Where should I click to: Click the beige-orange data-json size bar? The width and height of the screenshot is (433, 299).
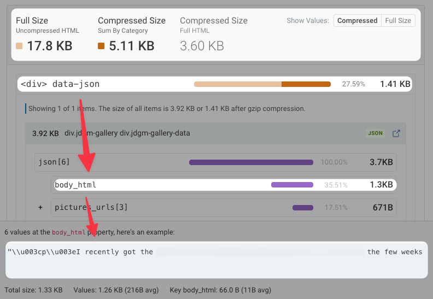click(x=262, y=84)
